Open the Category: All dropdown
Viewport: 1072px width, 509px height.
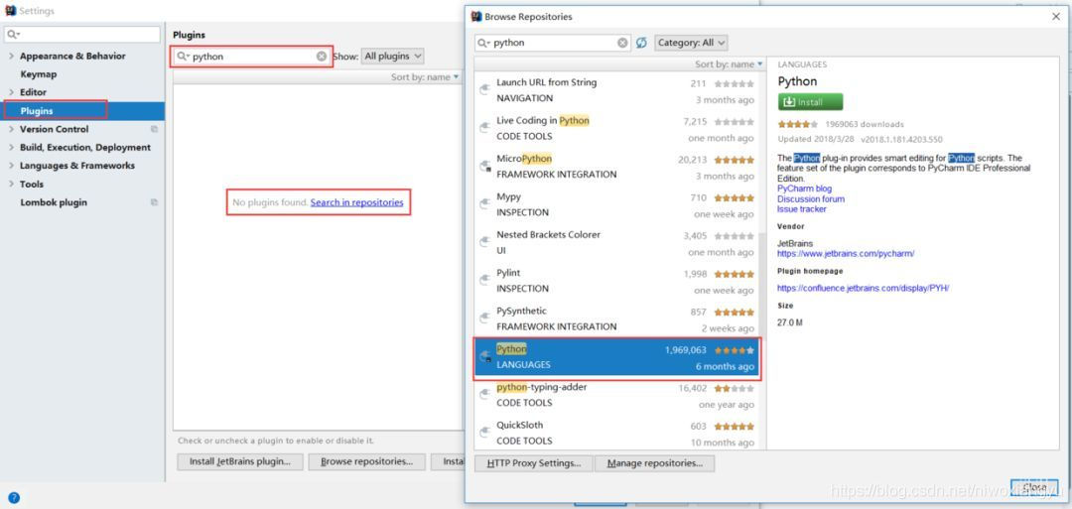691,43
